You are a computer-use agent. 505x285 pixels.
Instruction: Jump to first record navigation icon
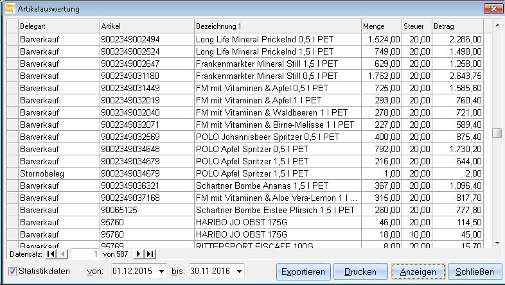point(51,254)
